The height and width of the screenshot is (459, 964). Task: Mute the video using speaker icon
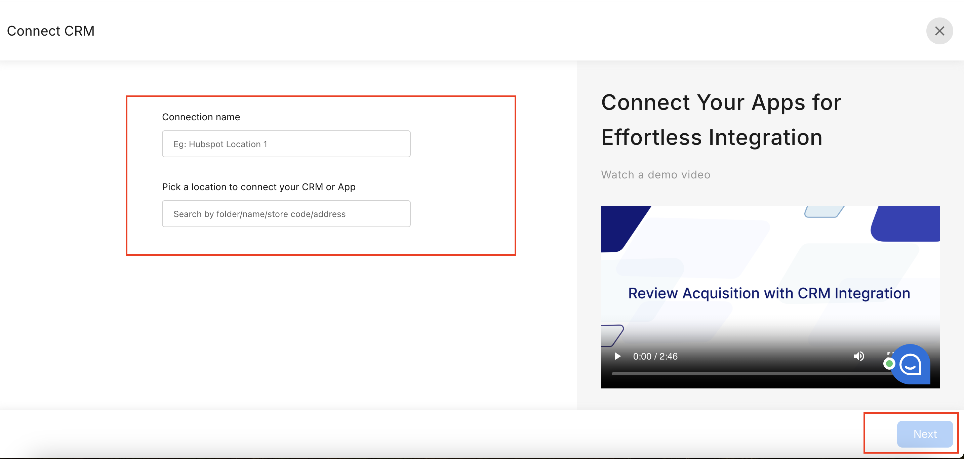(x=859, y=356)
